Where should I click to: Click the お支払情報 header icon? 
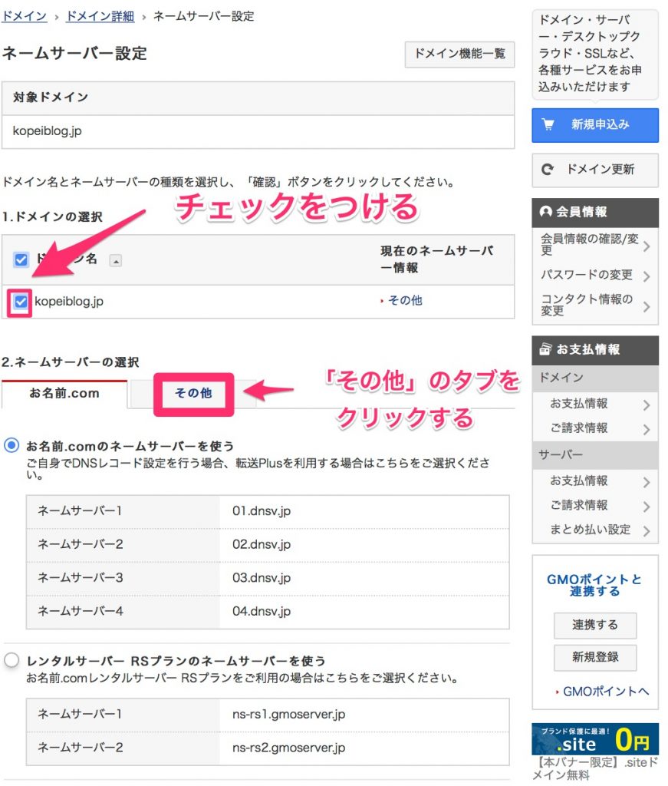545,349
